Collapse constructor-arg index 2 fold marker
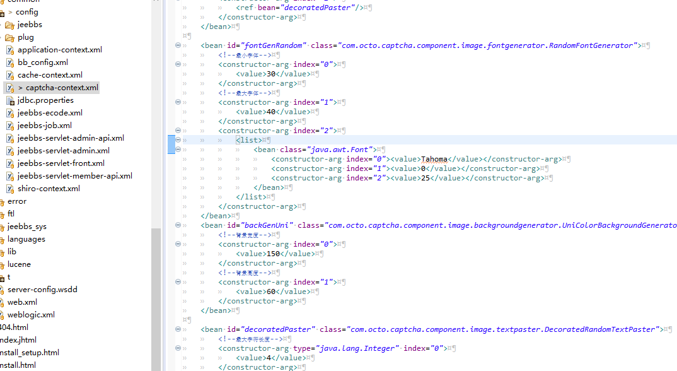677x371 pixels. [178, 130]
